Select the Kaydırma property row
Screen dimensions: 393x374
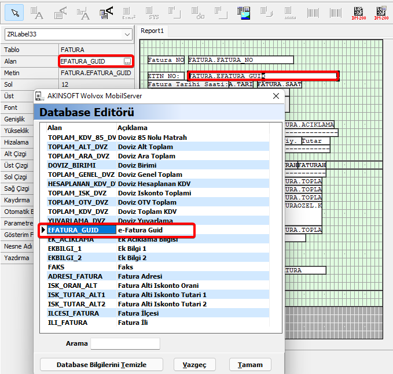coord(17,200)
